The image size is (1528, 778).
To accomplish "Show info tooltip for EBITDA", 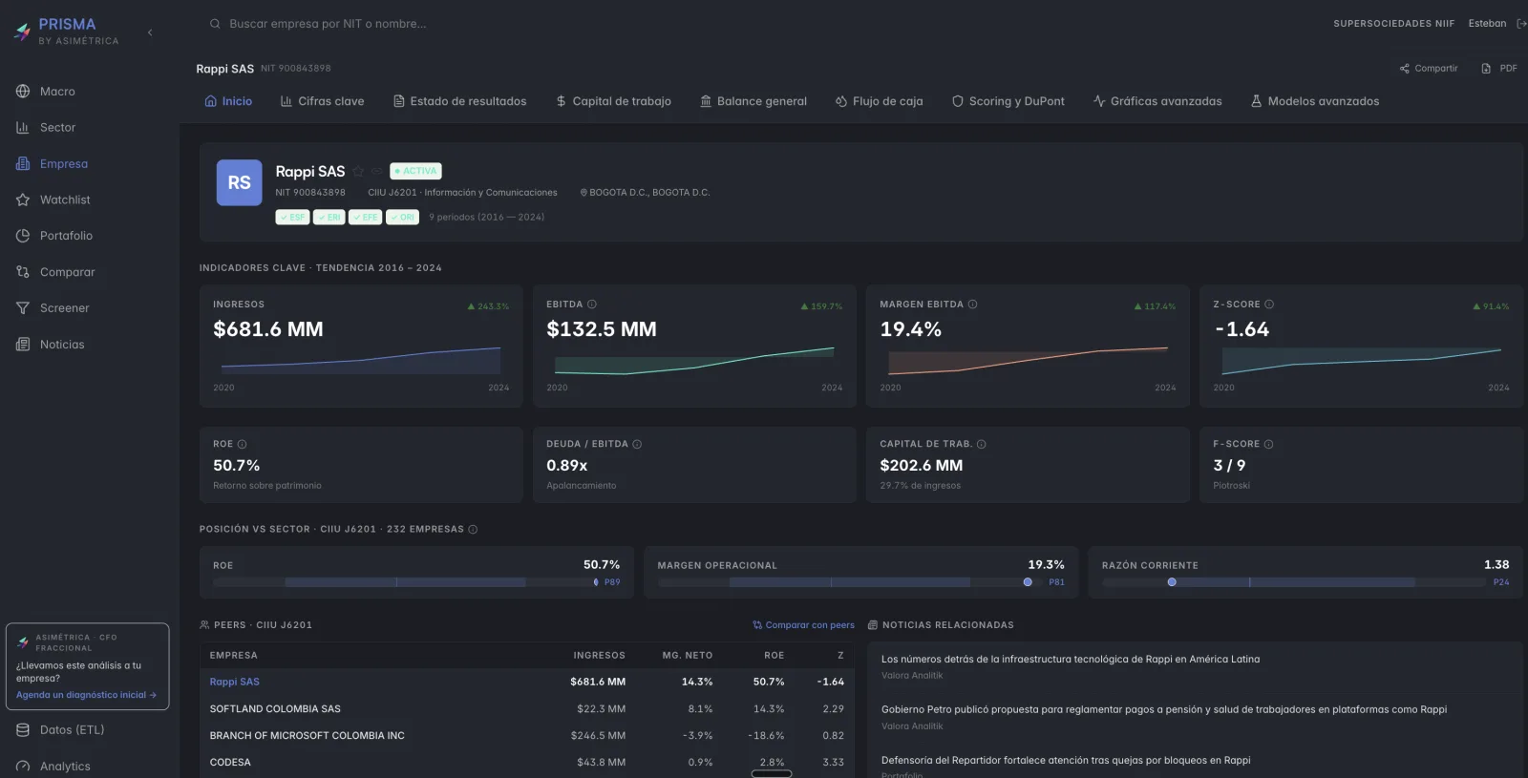I will [x=592, y=305].
